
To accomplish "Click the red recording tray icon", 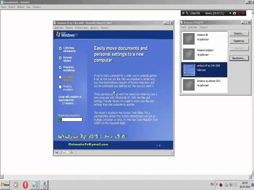I will pos(221,185).
